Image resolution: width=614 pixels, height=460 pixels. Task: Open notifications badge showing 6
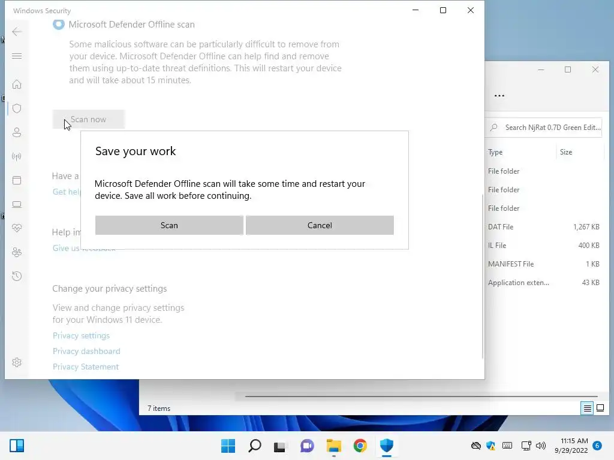pos(597,446)
